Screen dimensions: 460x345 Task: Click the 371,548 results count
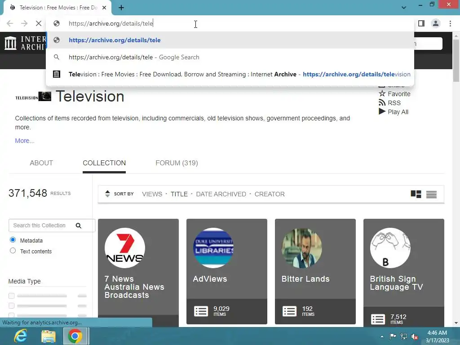(27, 193)
